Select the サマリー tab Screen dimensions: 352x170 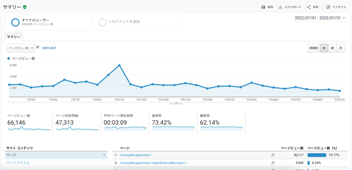(x=14, y=37)
